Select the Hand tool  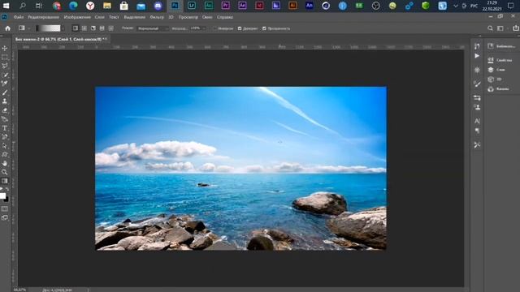[5, 163]
